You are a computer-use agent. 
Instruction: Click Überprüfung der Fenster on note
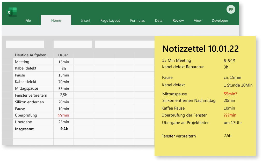click(x=184, y=115)
